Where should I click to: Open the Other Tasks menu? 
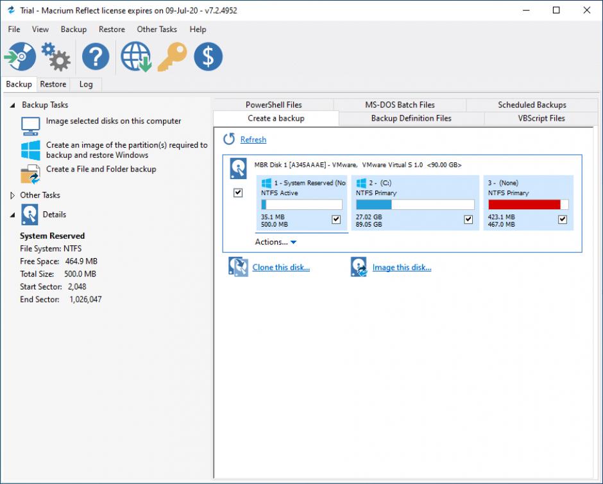coord(157,30)
